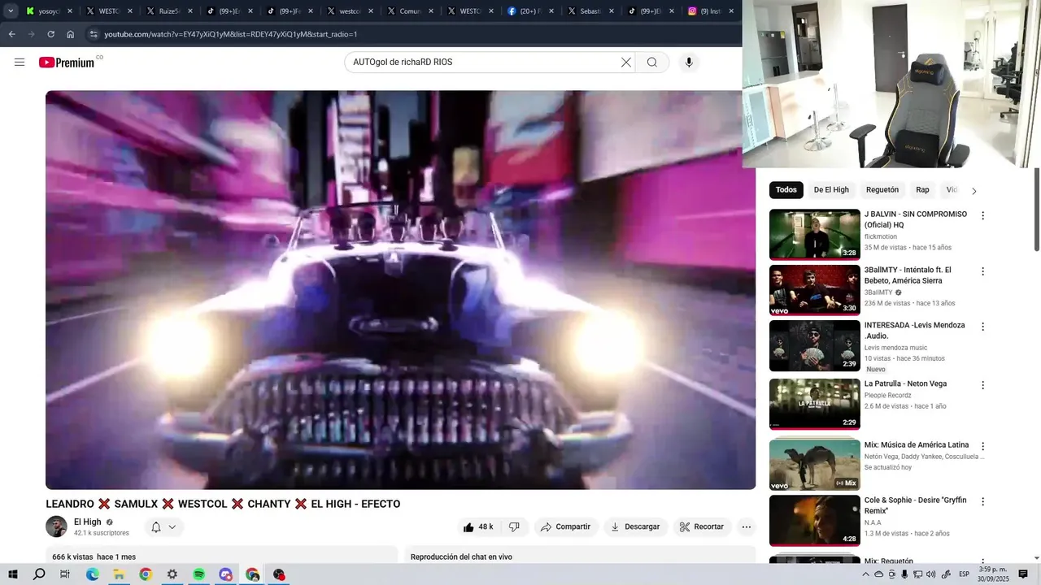Open the Windows Start menu
Viewport: 1041px width, 585px height.
[13, 574]
